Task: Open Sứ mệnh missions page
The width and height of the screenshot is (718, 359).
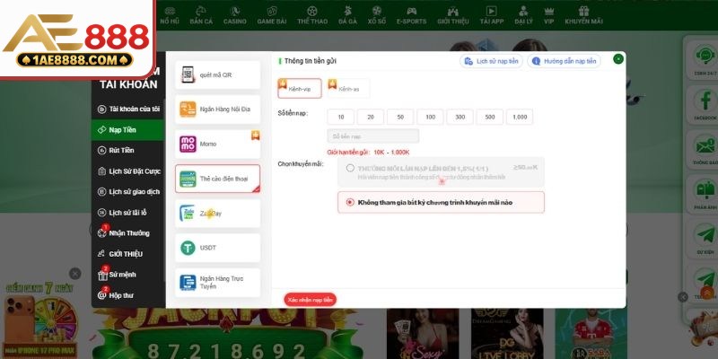Action: tap(127, 275)
